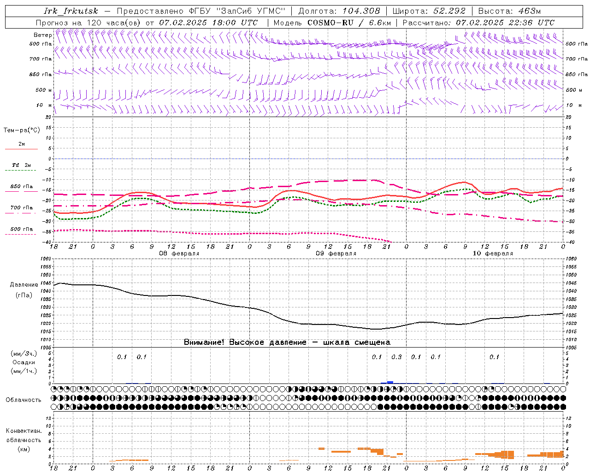Select the '08 февраля' date label
Image resolution: width=590 pixels, height=472 pixels.
[x=179, y=254]
